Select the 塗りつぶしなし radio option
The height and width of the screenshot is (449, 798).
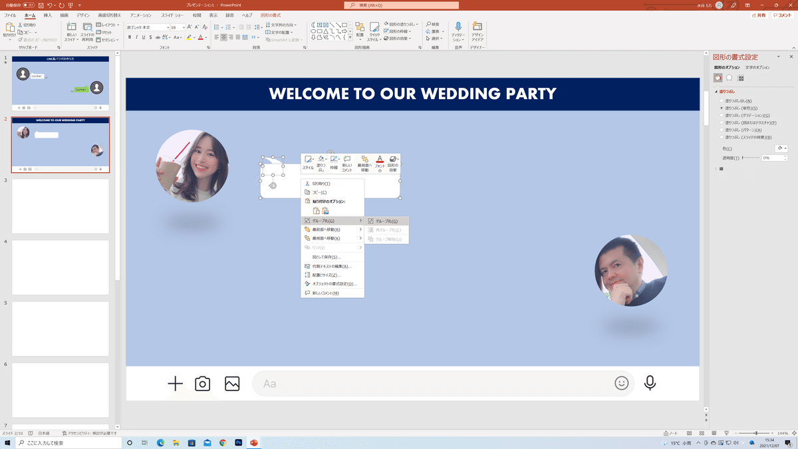tap(722, 100)
